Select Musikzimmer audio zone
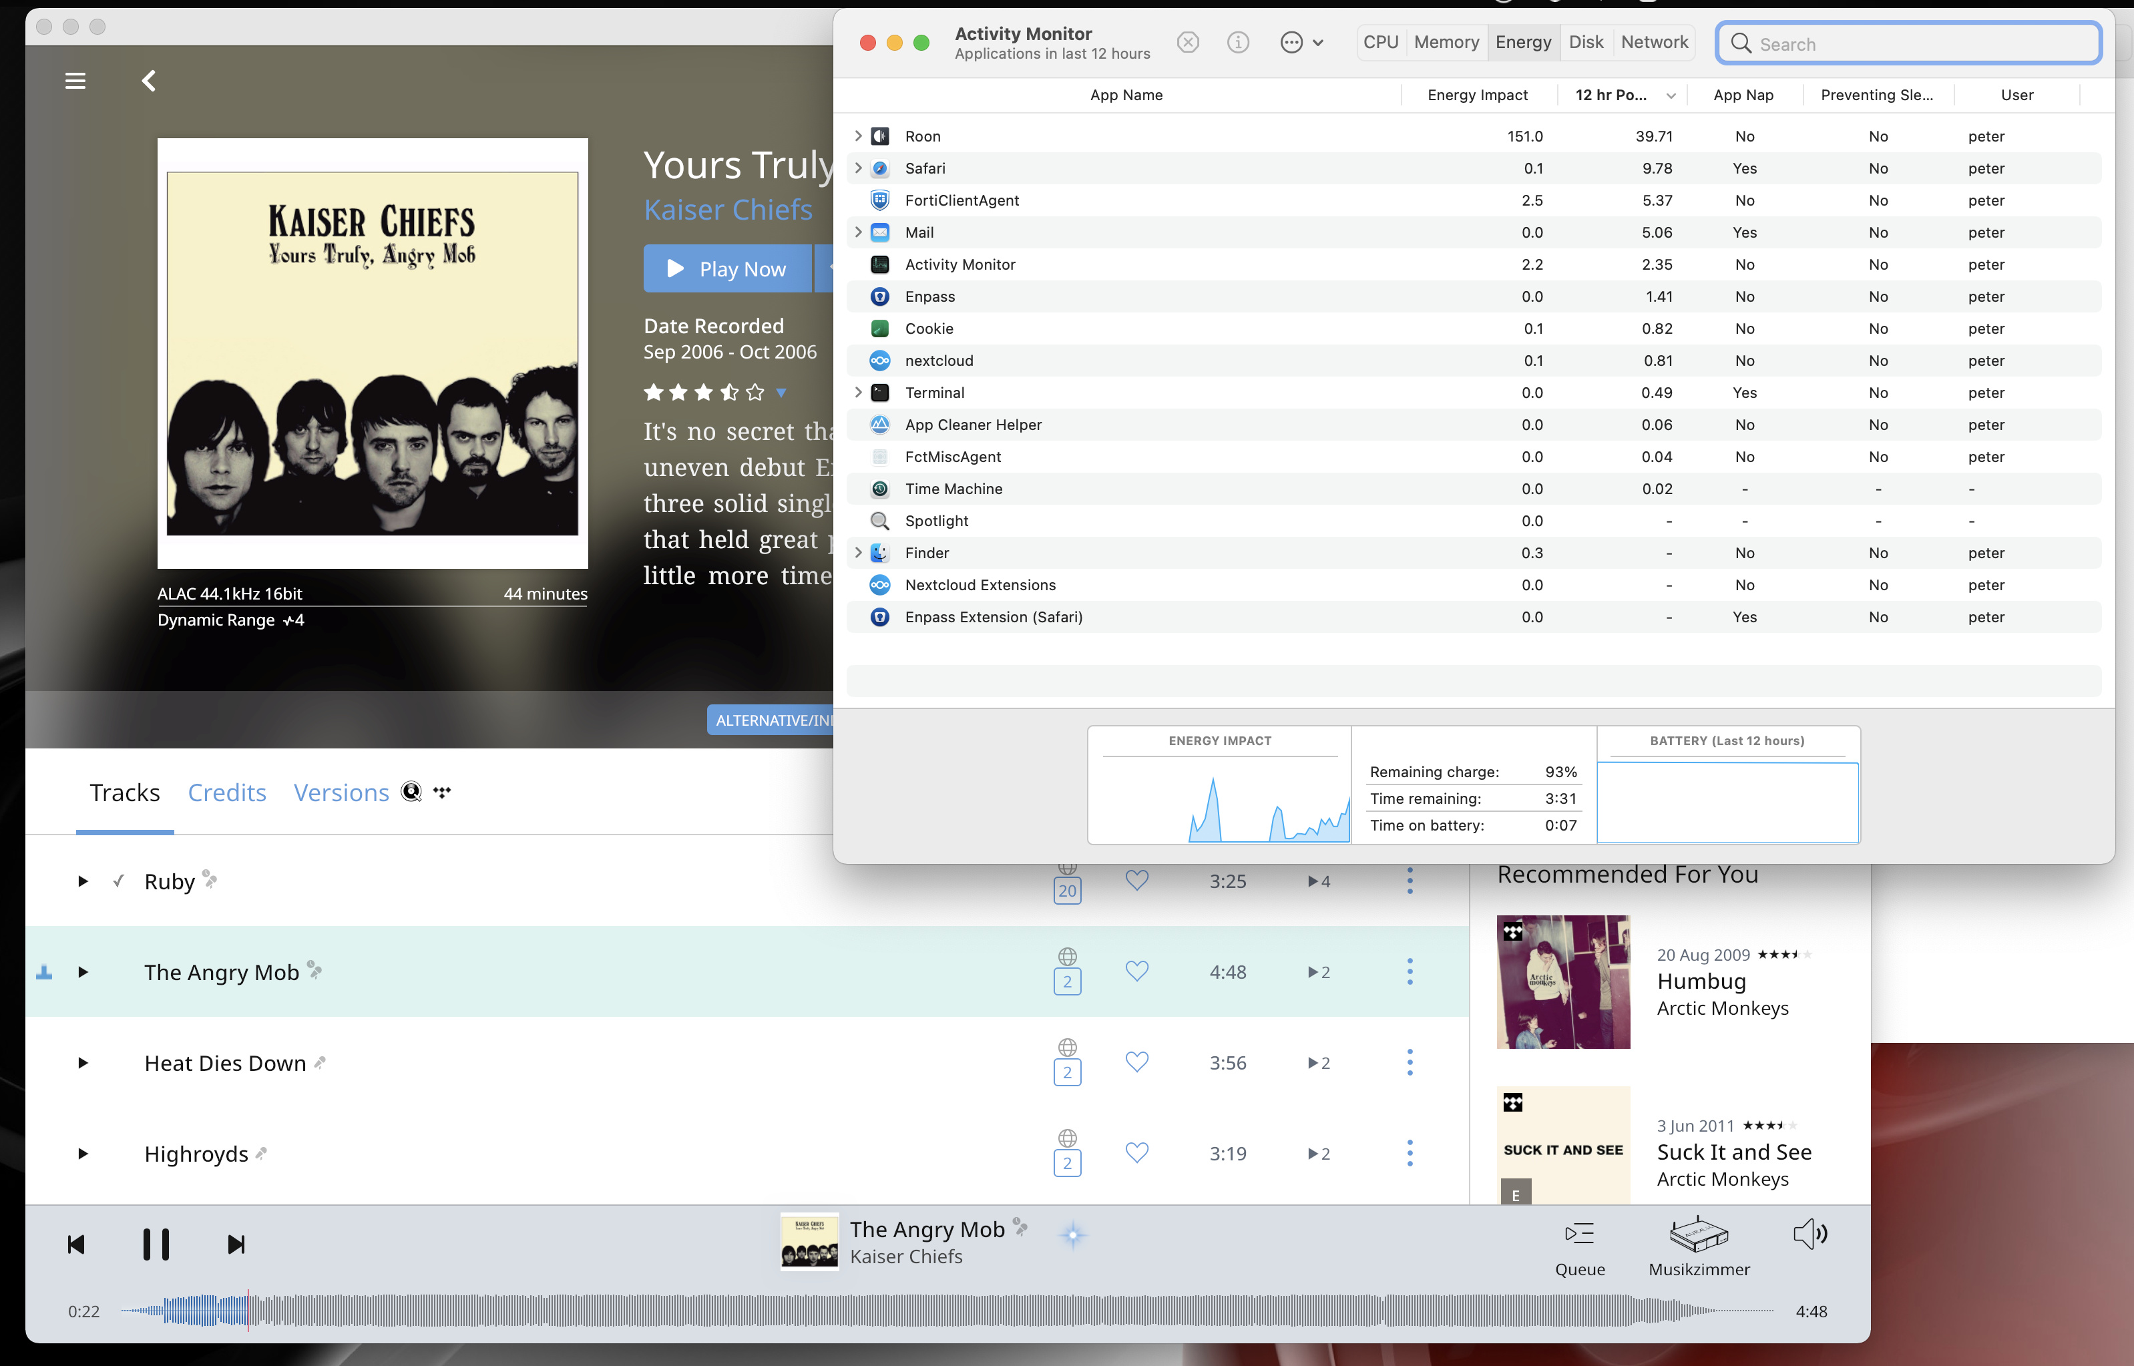 (x=1699, y=1247)
